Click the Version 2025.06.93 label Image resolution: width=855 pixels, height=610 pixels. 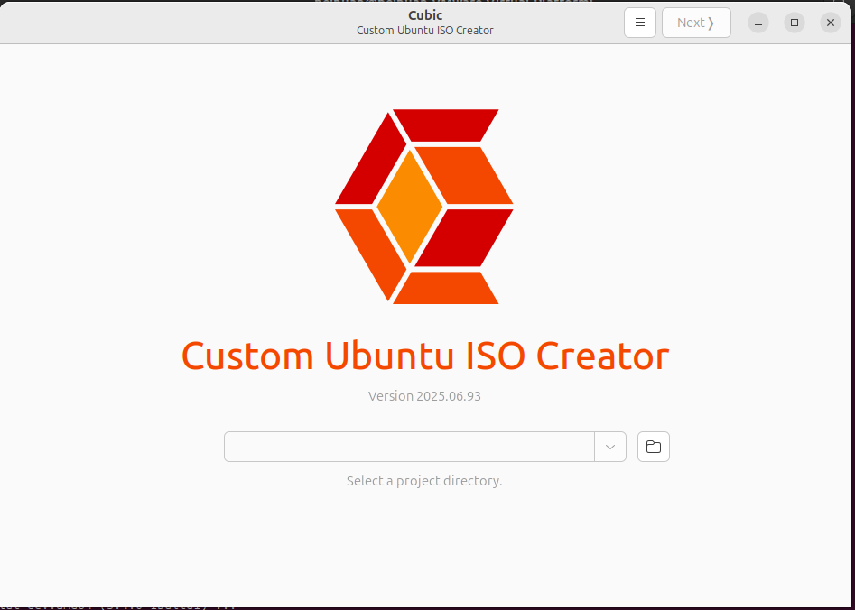point(424,396)
